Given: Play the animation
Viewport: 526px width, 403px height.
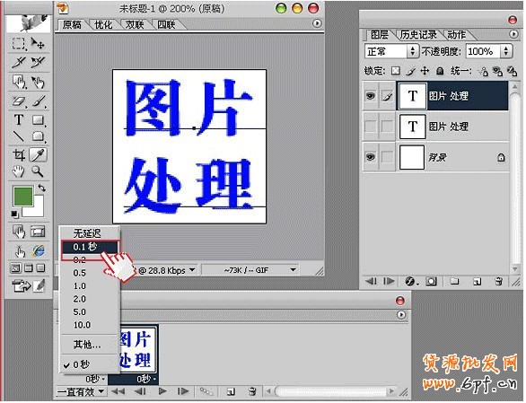Looking at the screenshot, I should tap(162, 391).
